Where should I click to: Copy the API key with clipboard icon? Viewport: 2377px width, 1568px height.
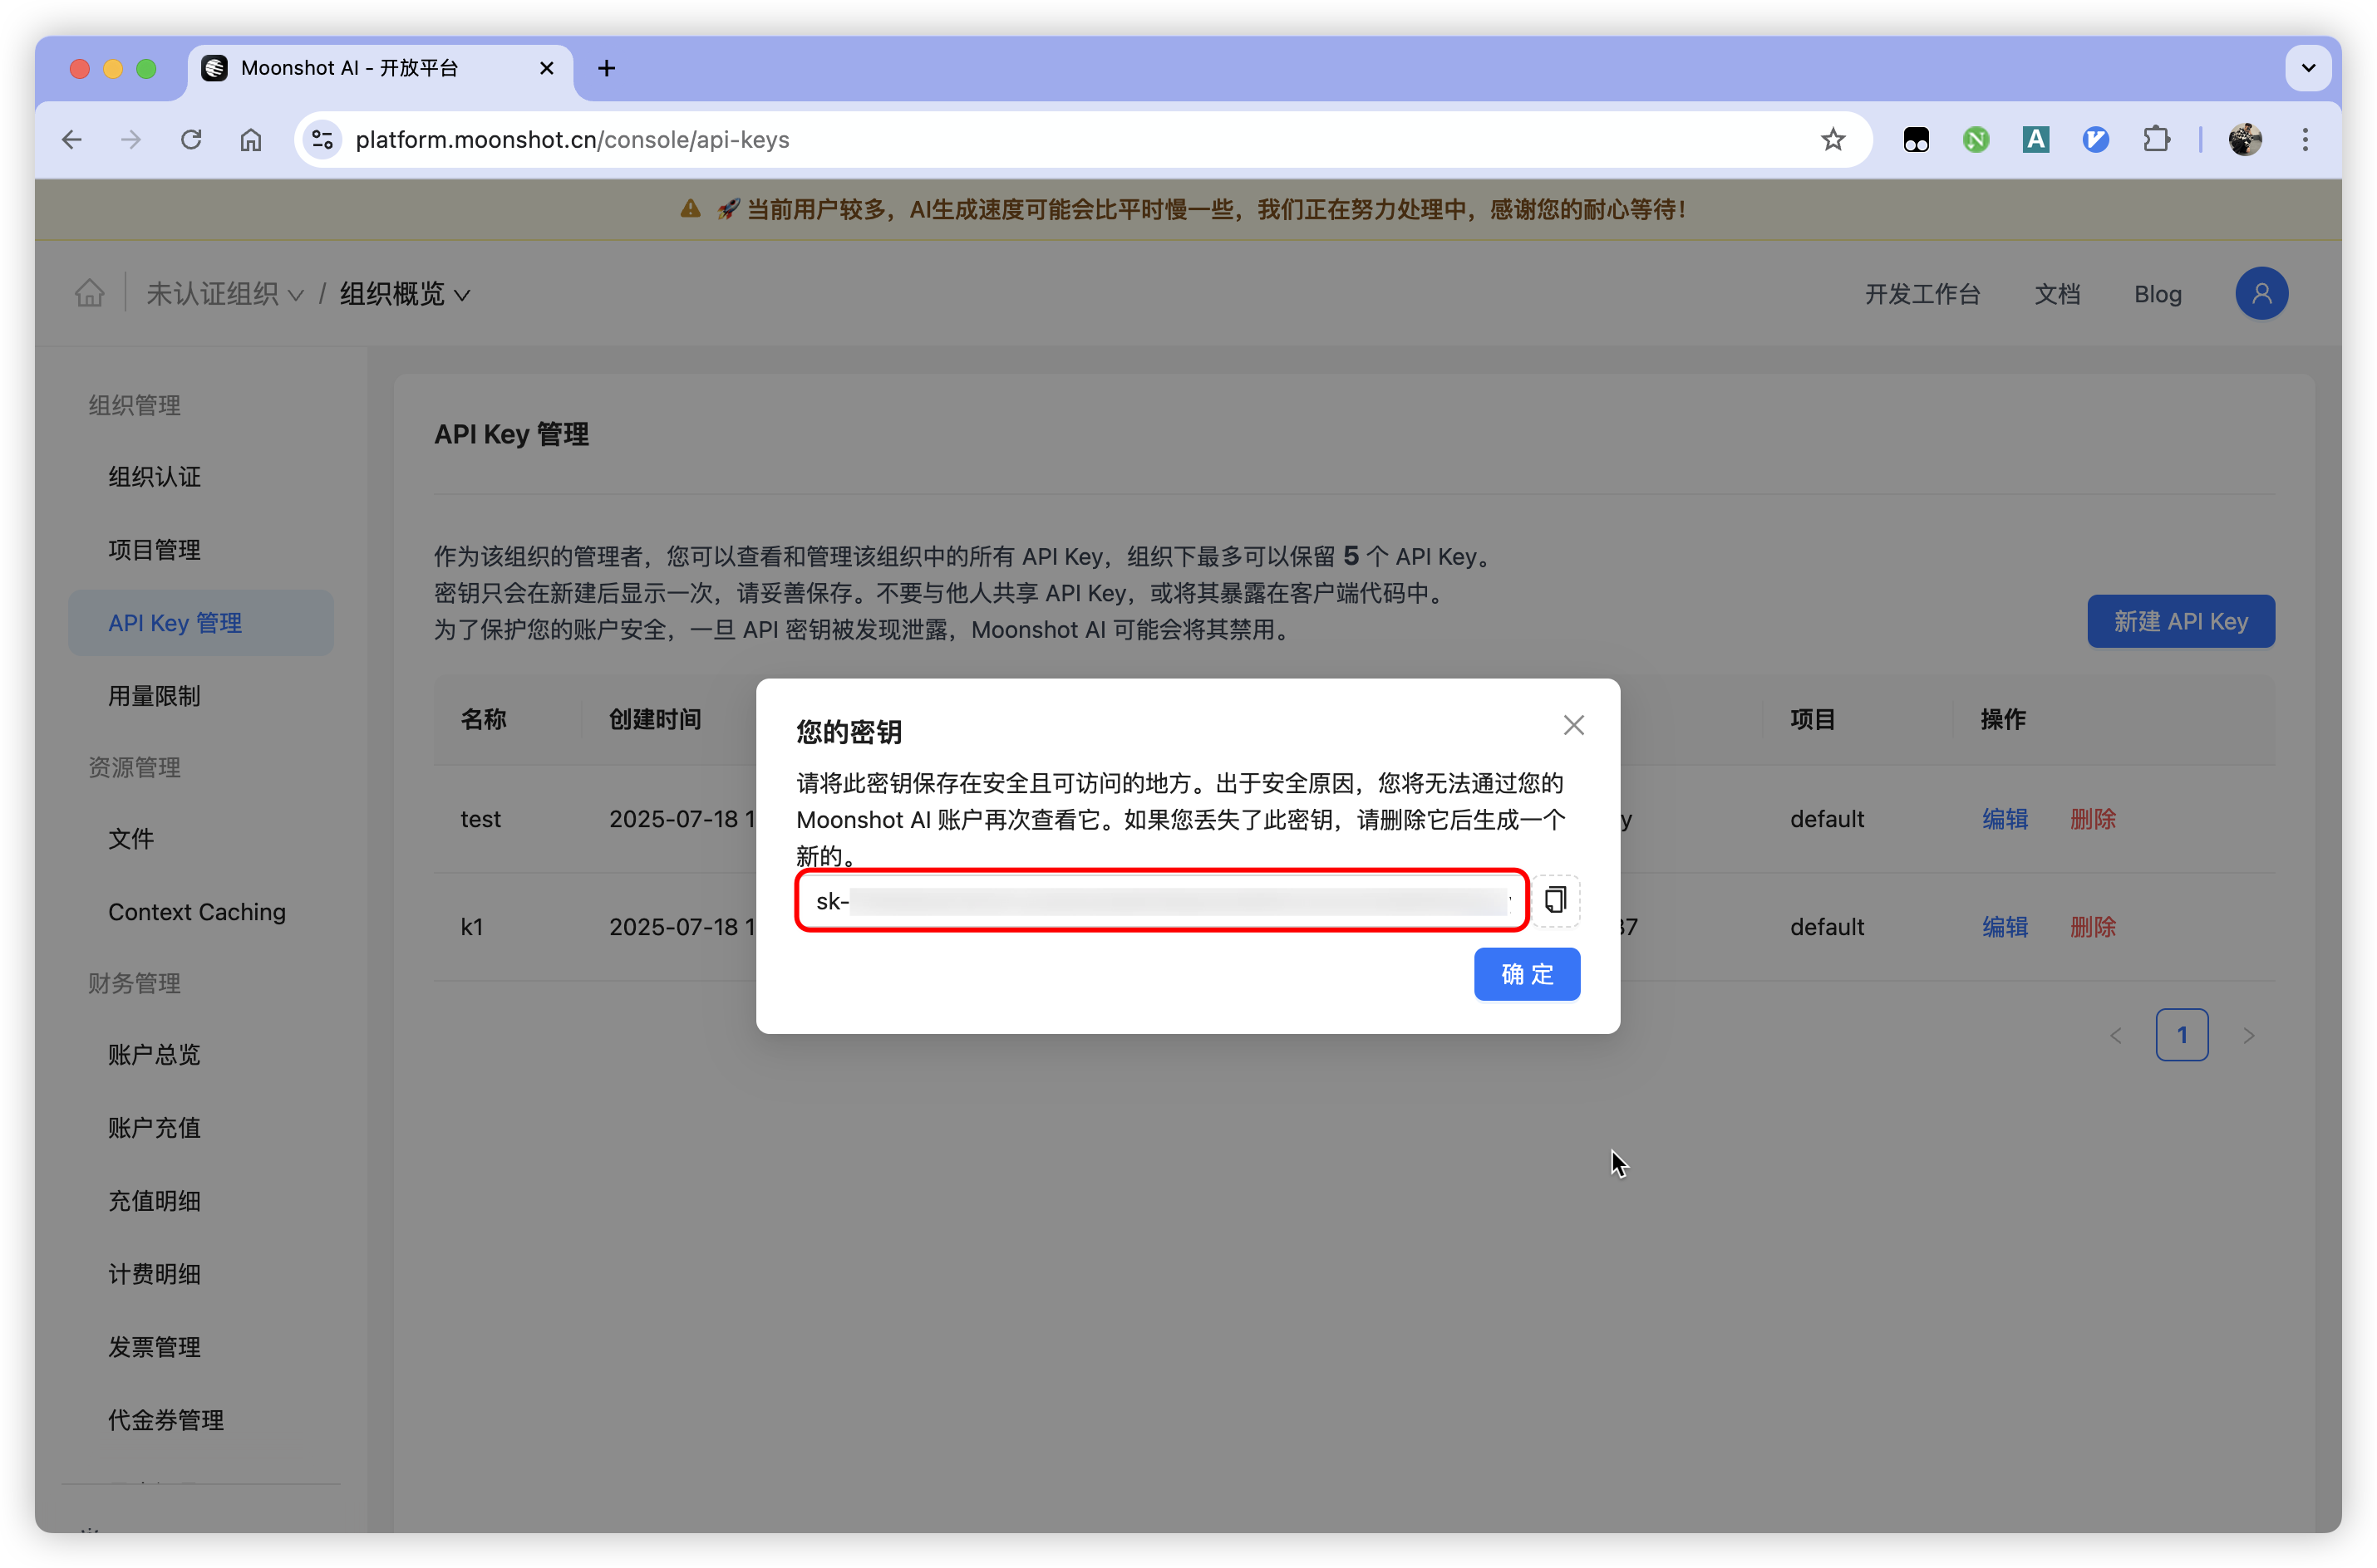1555,900
